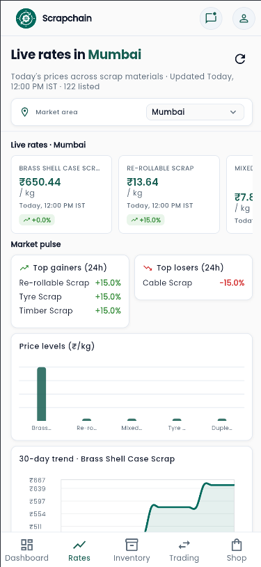Open the user profile icon
This screenshot has width=261, height=567.
pyautogui.click(x=244, y=18)
